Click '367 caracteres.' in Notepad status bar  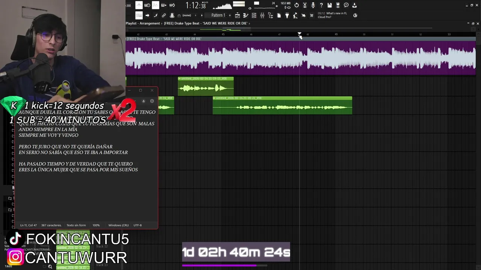coord(51,225)
